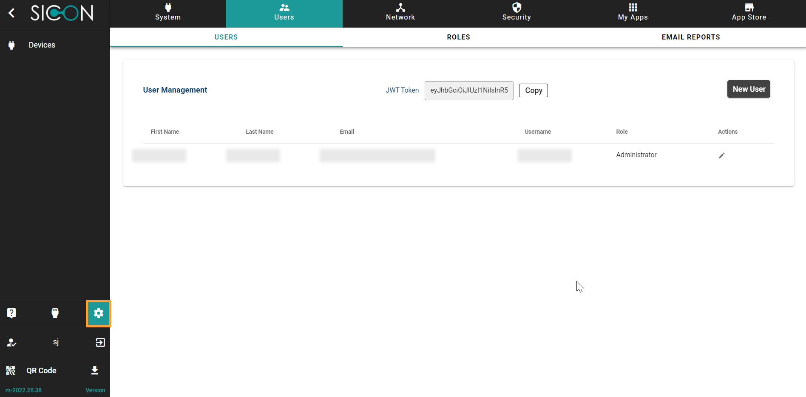
Task: Open the help question mark icon
Action: (x=11, y=313)
